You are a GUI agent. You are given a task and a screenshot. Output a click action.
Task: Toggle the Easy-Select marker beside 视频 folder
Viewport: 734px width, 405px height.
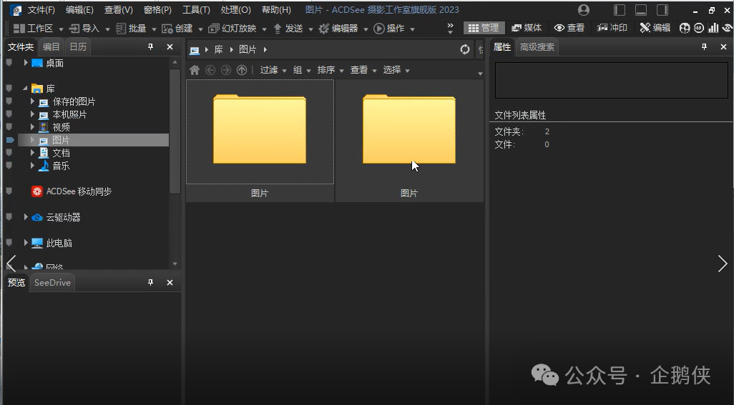tap(9, 127)
